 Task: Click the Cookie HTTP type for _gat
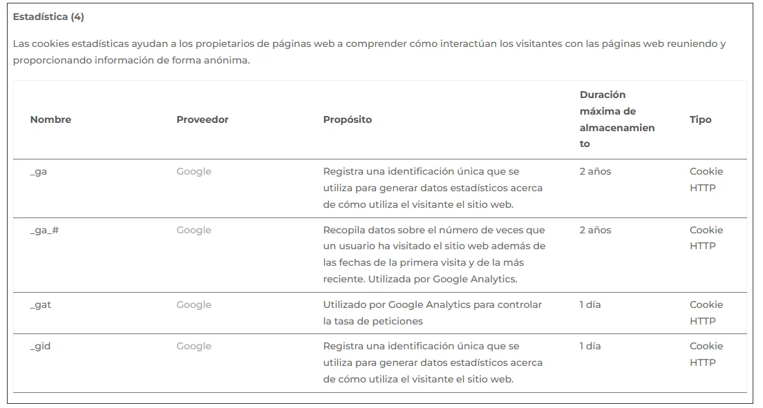(x=706, y=313)
